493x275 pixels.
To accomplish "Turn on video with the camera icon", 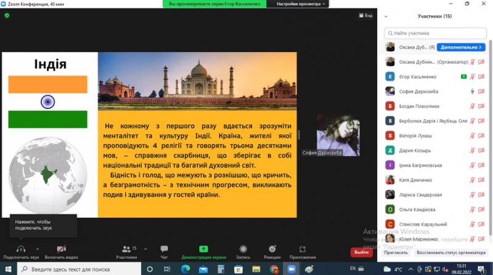I will 61,249.
